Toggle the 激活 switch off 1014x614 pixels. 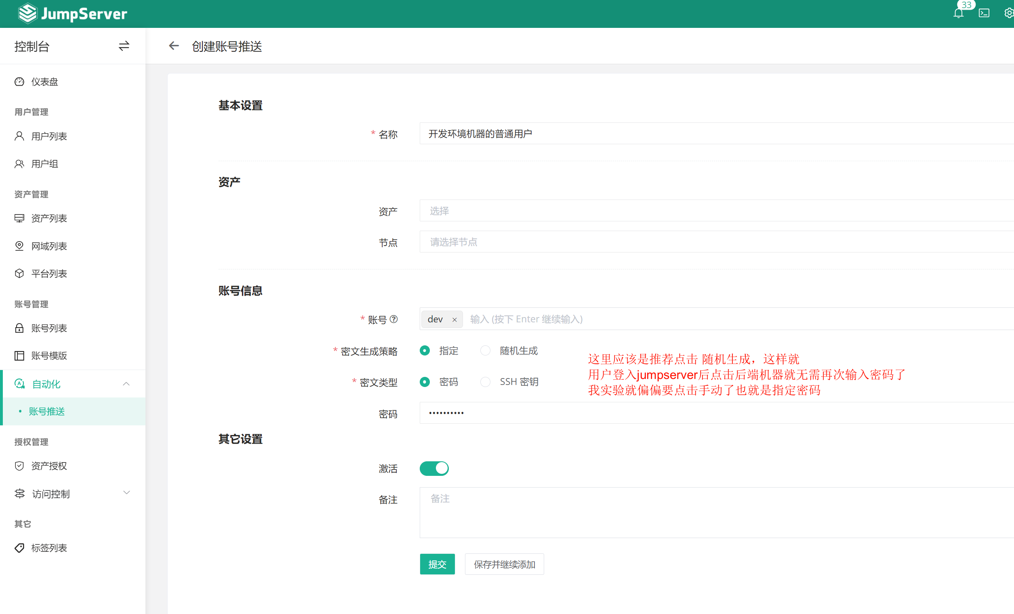coord(434,468)
